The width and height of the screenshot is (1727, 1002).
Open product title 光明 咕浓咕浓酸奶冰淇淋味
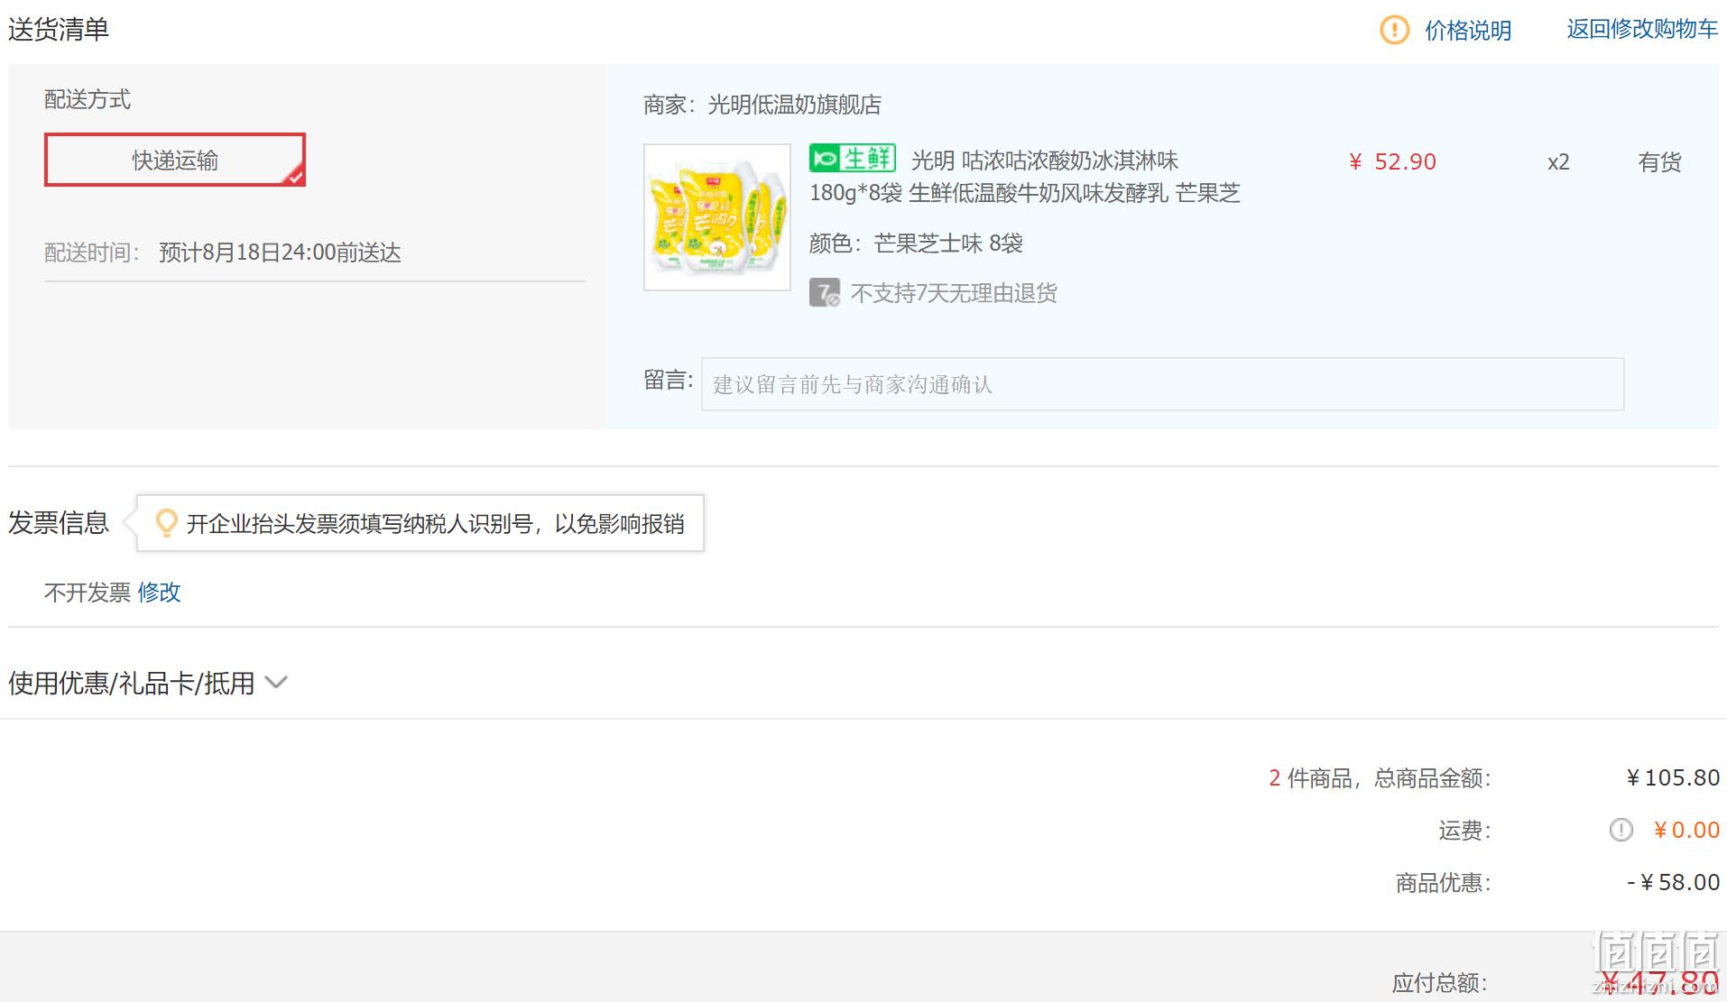tap(1045, 161)
